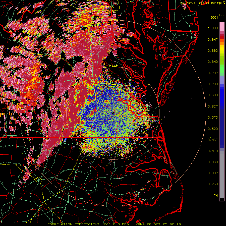Select the 0.947 legend value
Screen dimensions: 226x226
(213, 39)
